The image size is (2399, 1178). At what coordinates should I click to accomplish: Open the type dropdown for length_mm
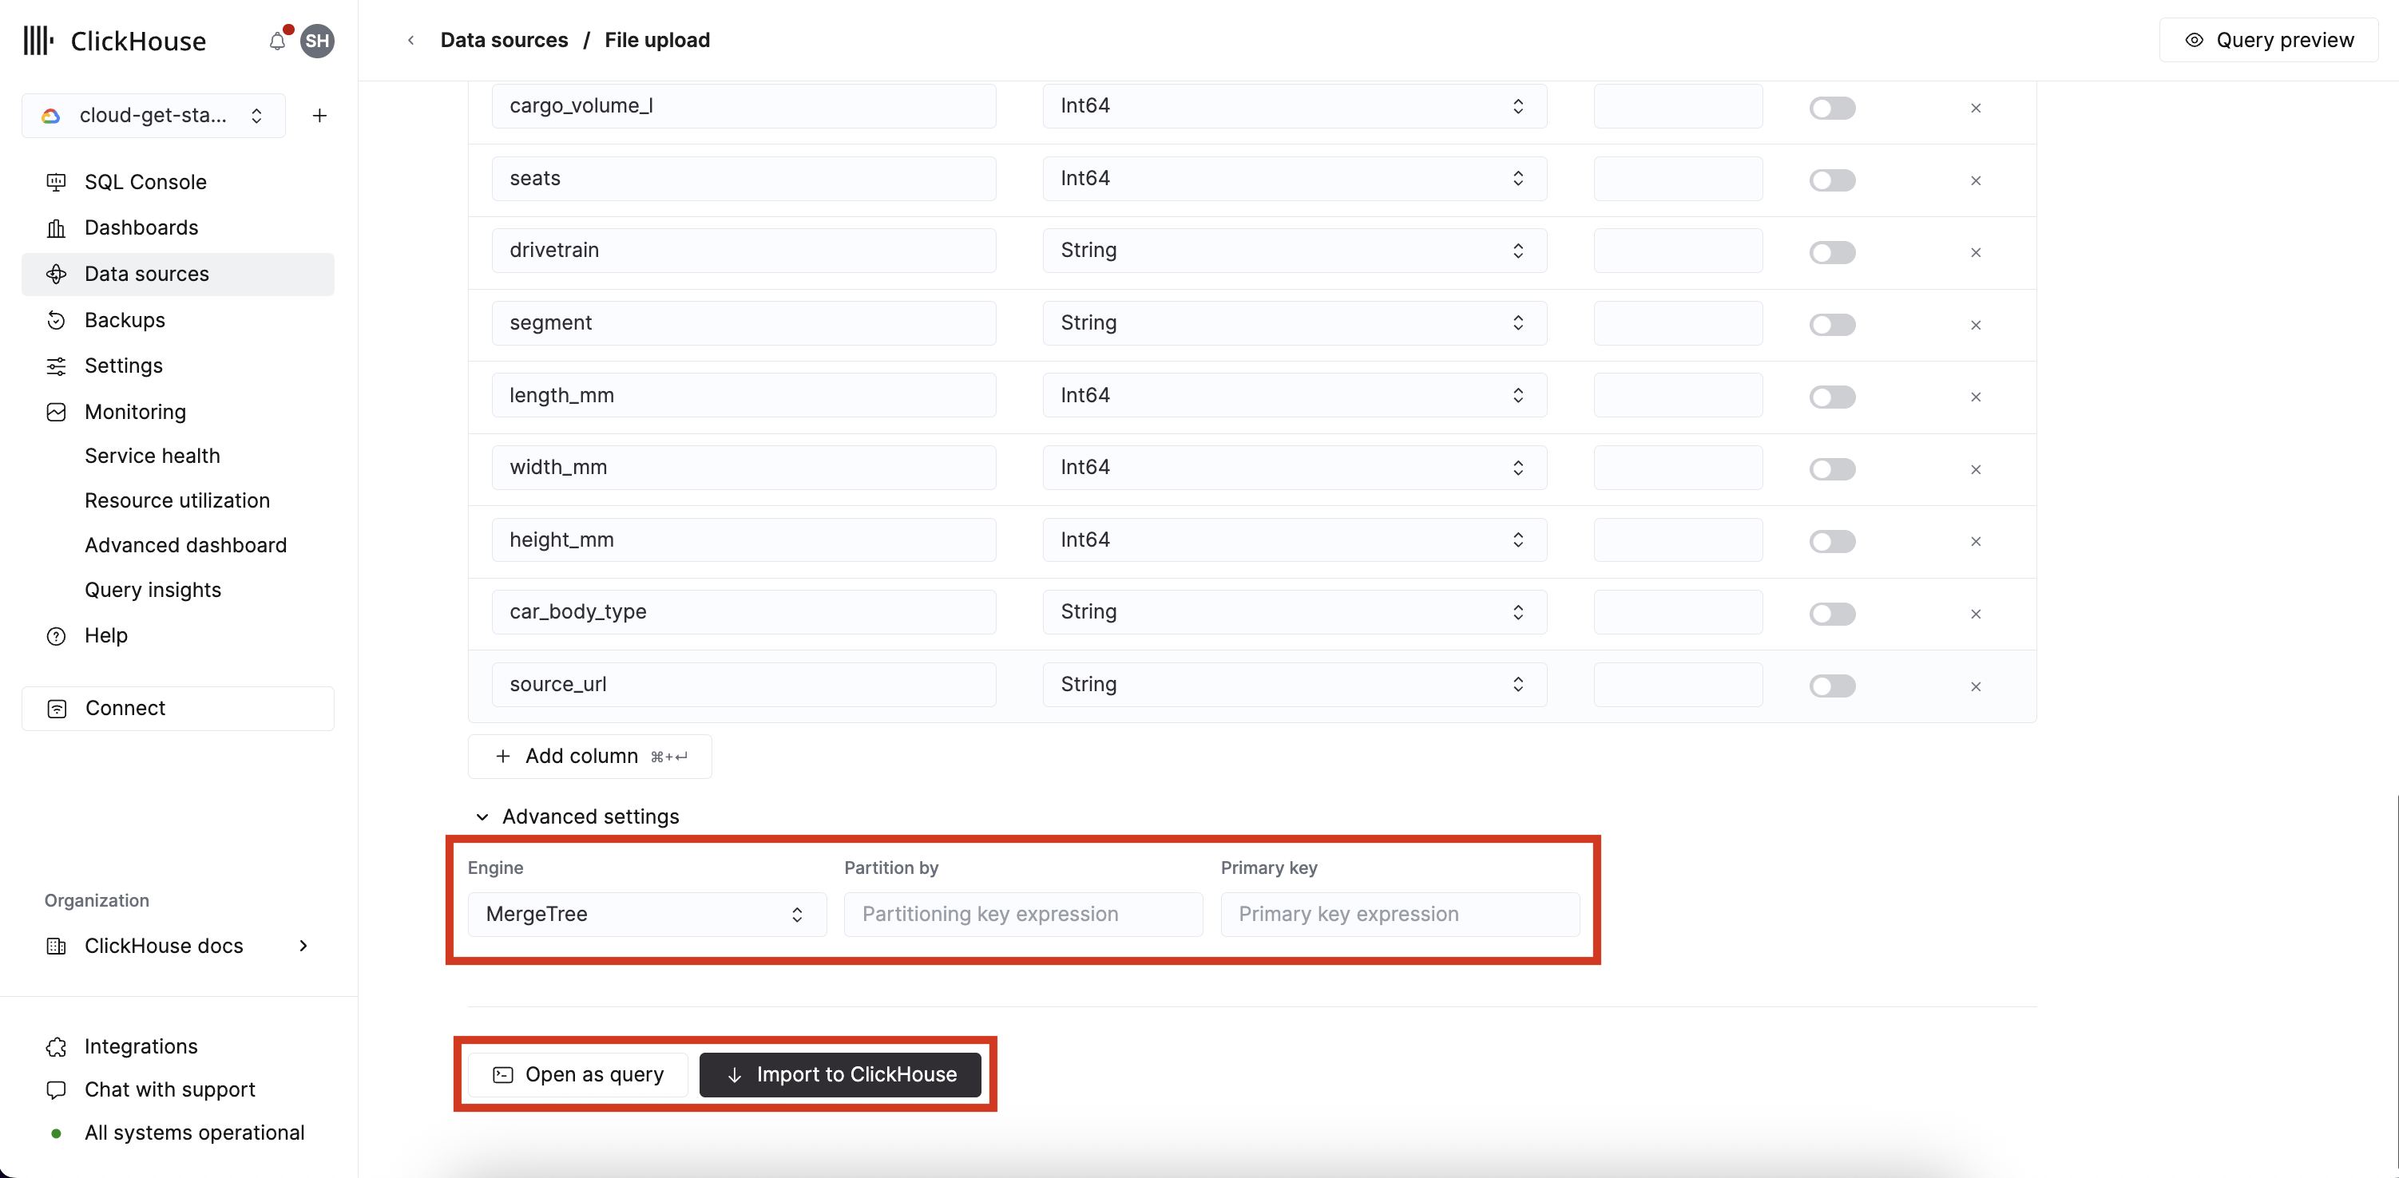coord(1294,395)
